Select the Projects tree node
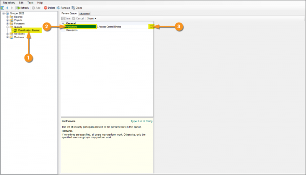306x175 pixels. (x=18, y=20)
